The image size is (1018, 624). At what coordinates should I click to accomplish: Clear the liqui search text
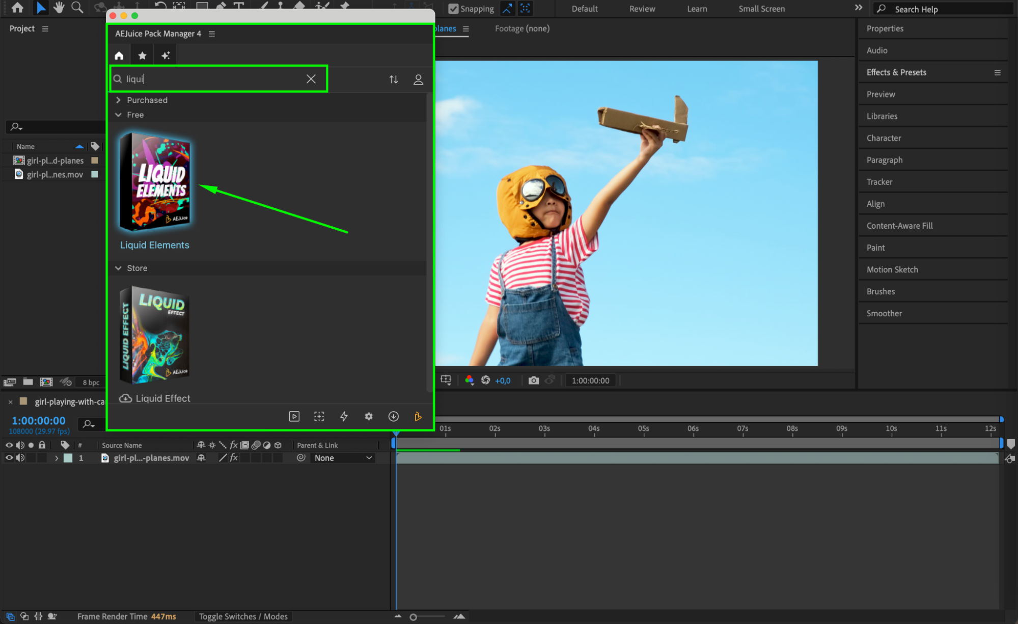coord(311,79)
